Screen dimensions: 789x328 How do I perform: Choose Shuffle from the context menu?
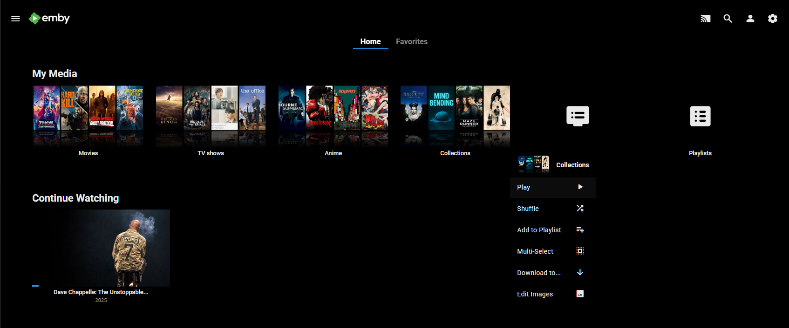coord(553,209)
